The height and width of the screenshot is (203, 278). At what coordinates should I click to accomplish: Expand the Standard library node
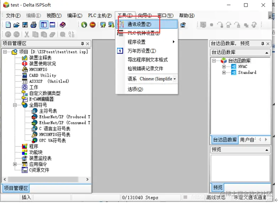(224, 73)
